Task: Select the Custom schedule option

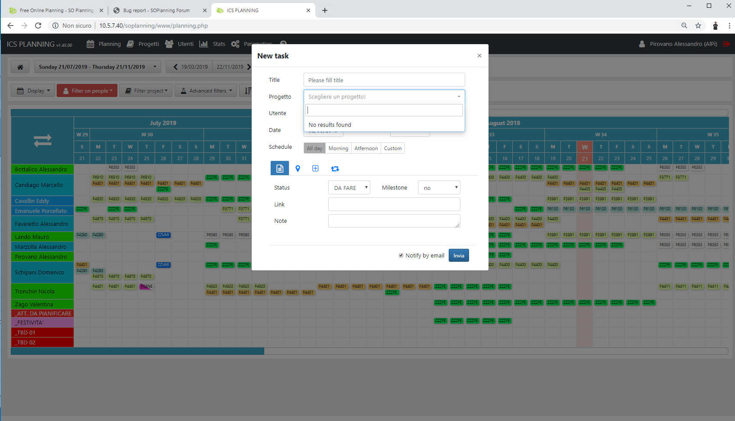Action: click(392, 148)
